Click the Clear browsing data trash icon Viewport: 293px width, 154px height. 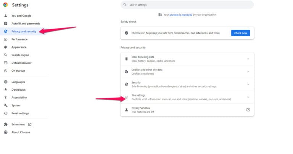tap(127, 59)
